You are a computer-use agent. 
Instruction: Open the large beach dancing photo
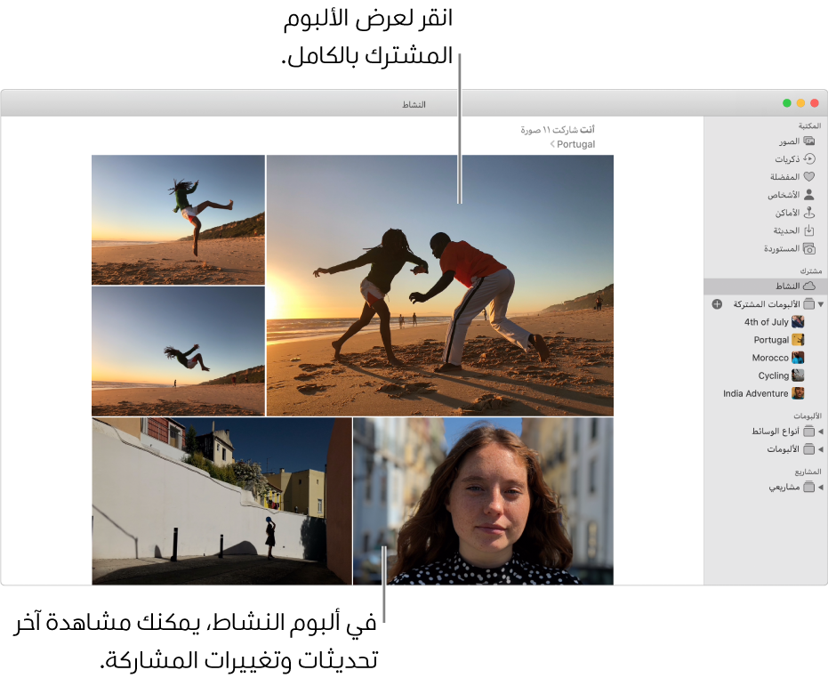[x=439, y=286]
